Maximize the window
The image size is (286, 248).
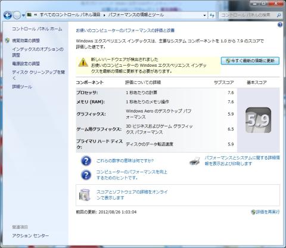[263, 4]
